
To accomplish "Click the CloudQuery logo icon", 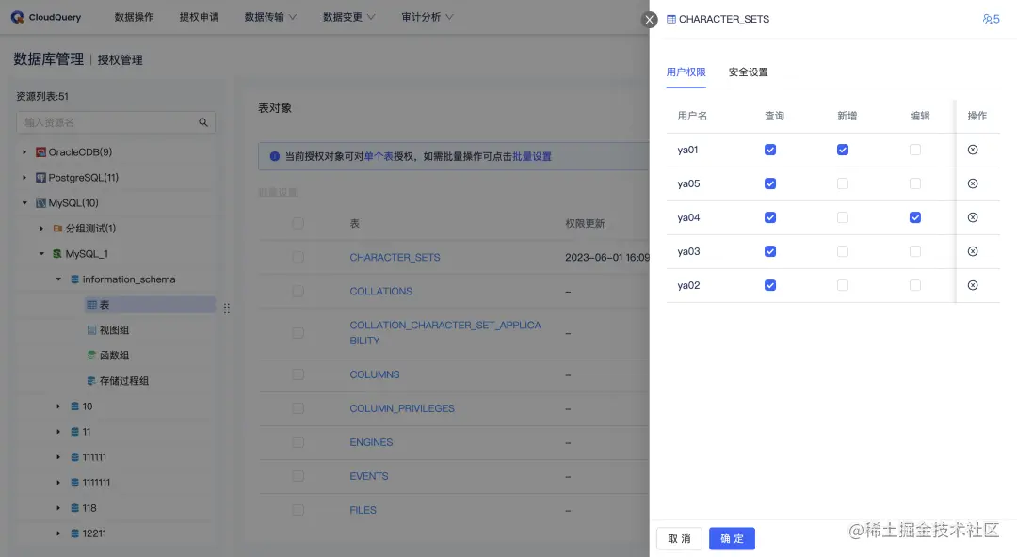I will [x=18, y=17].
